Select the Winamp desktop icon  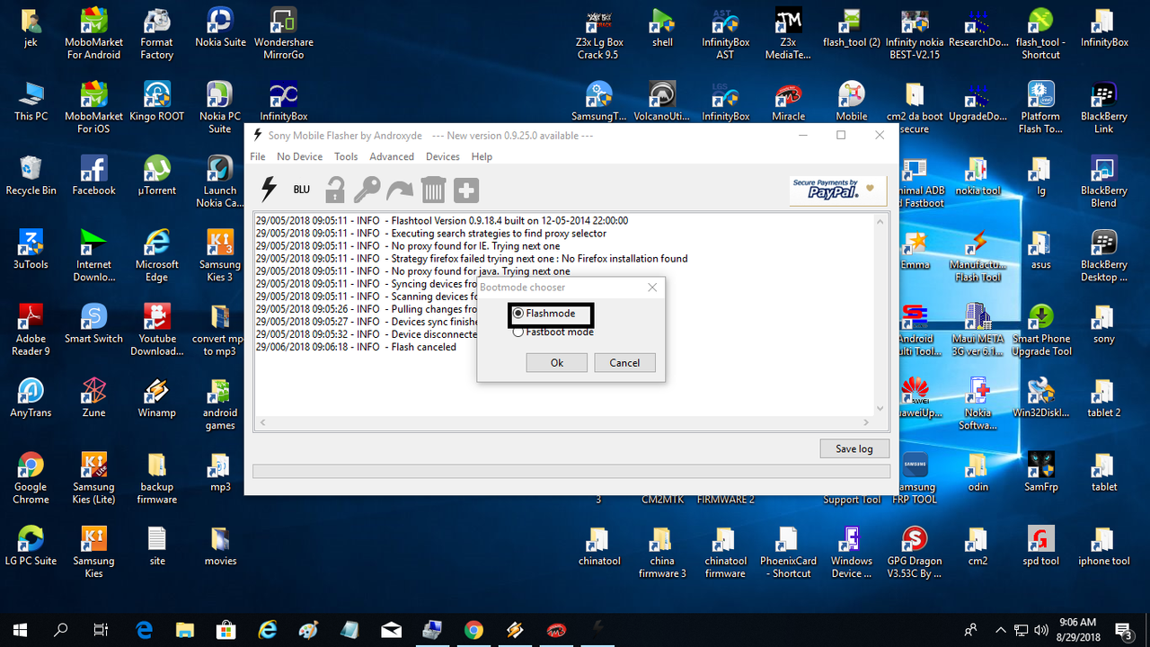click(156, 397)
